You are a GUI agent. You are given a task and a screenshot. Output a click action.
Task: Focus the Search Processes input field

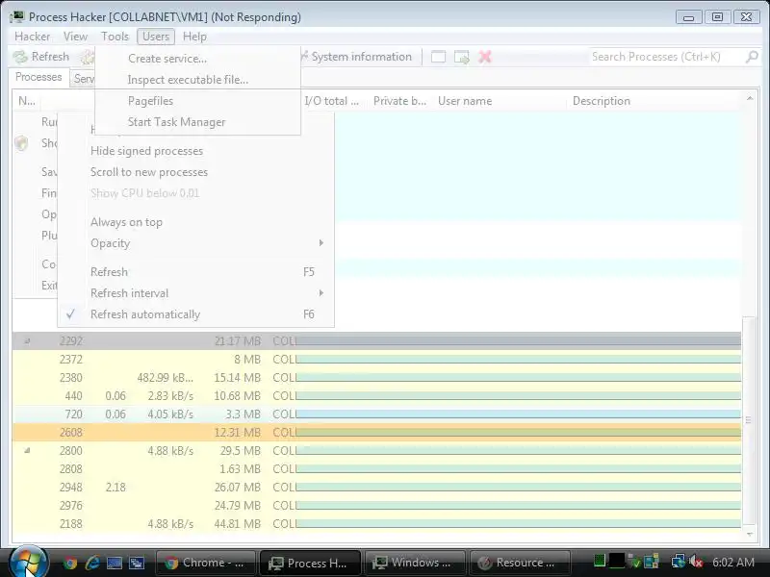coord(667,57)
